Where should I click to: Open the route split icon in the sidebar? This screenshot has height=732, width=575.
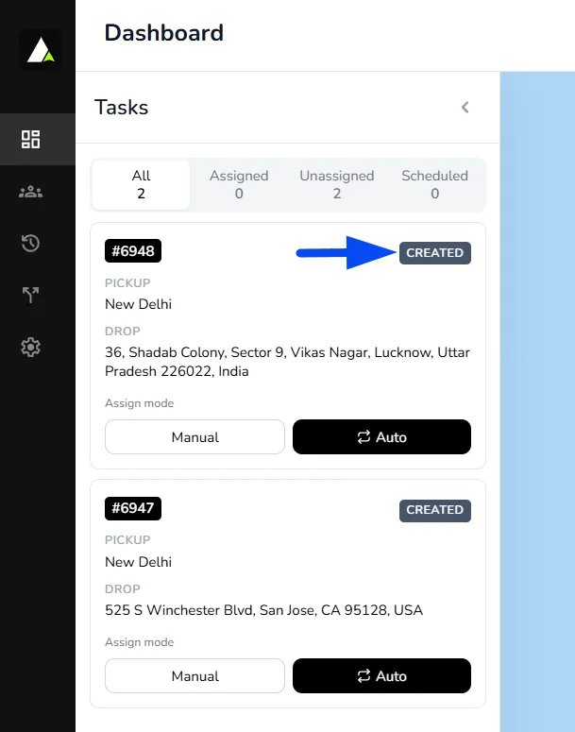[31, 295]
